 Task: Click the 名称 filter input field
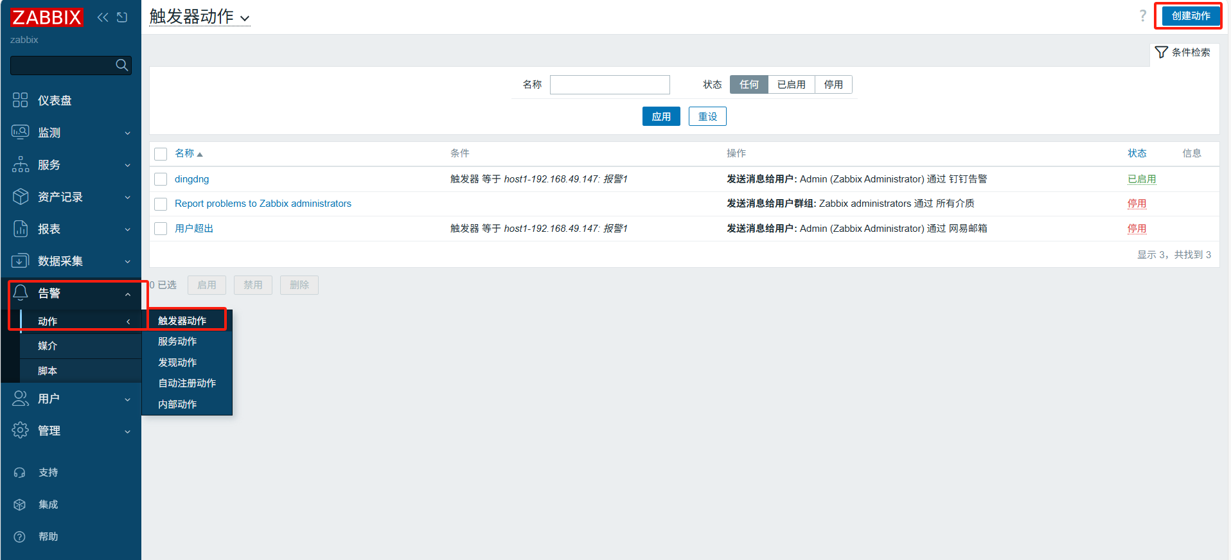point(610,85)
